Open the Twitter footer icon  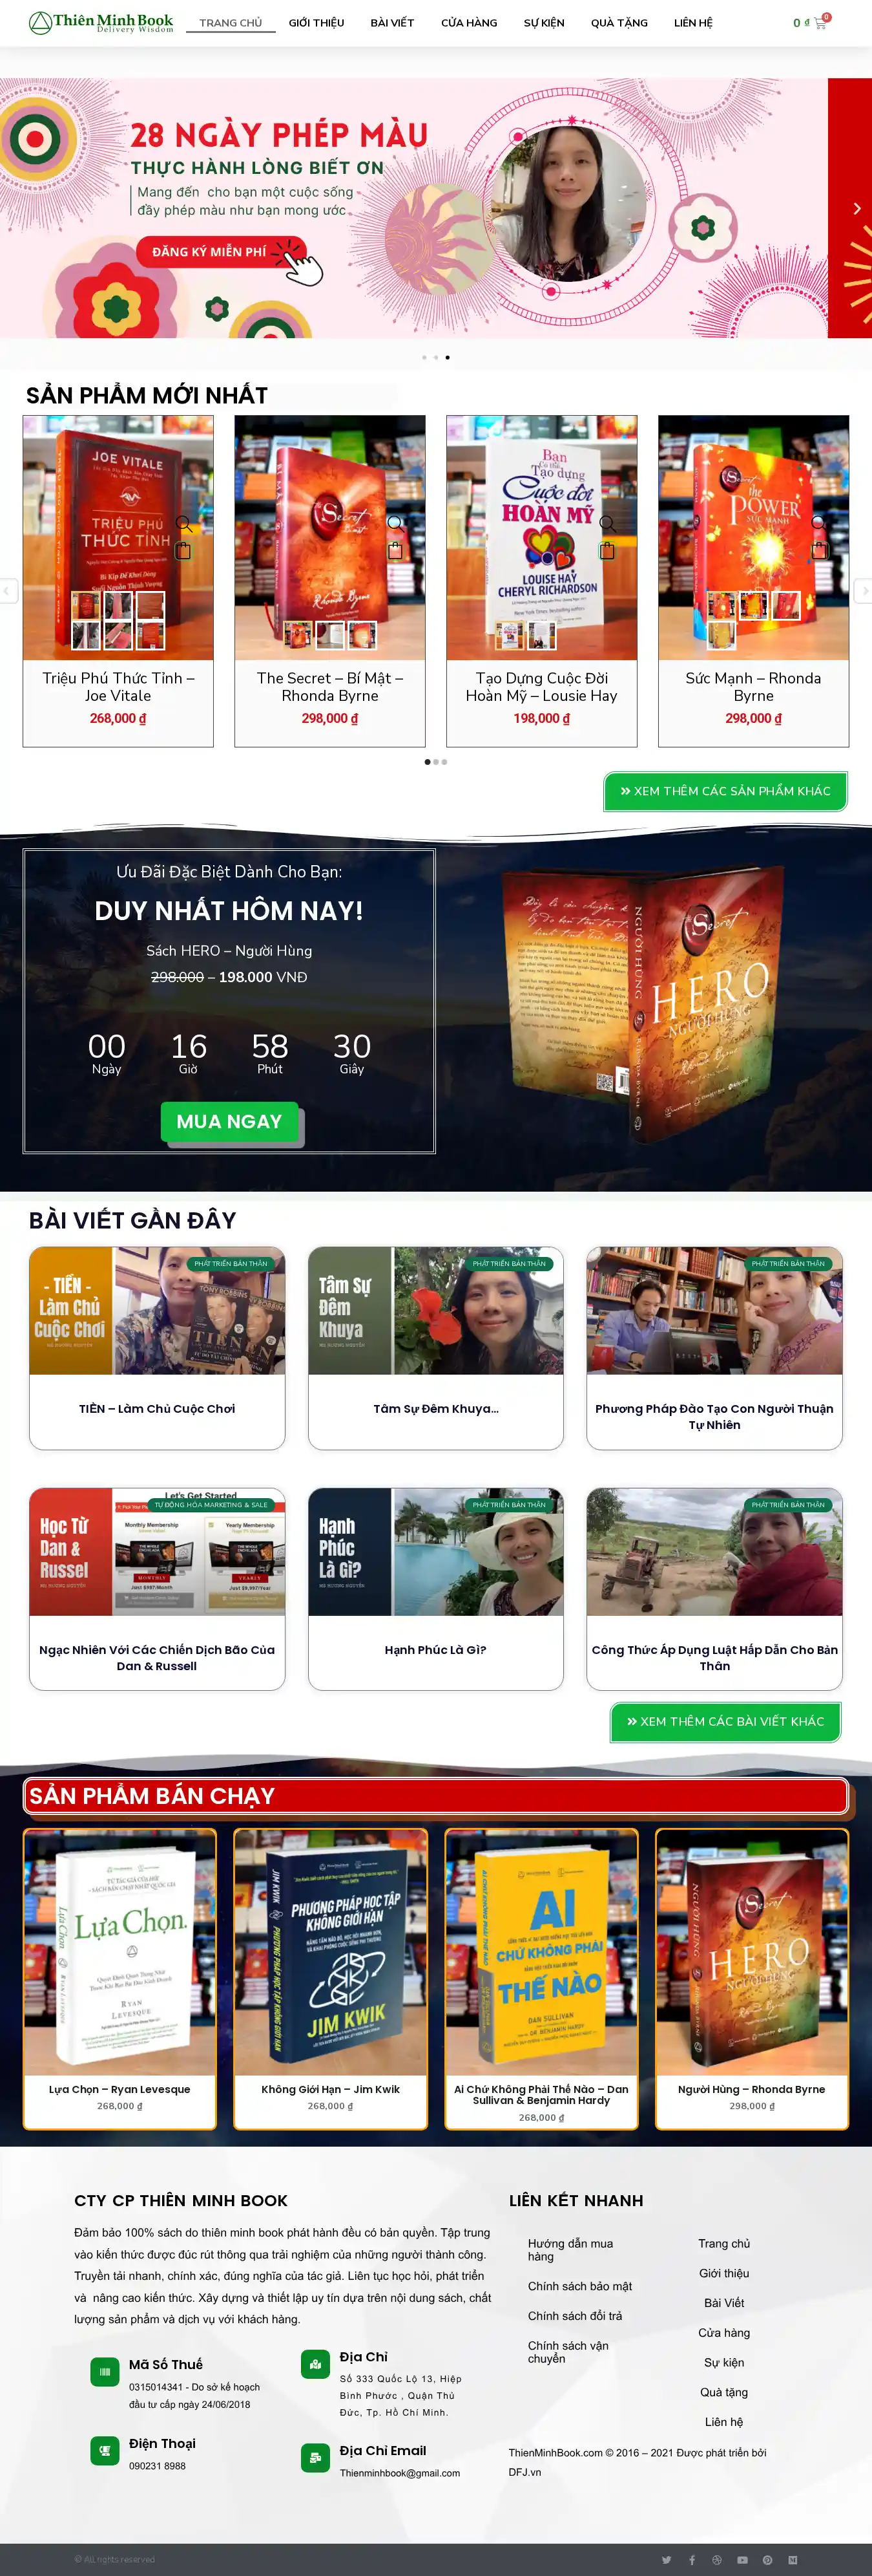click(666, 2560)
